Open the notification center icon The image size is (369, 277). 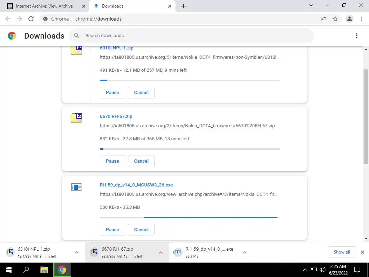click(357, 270)
